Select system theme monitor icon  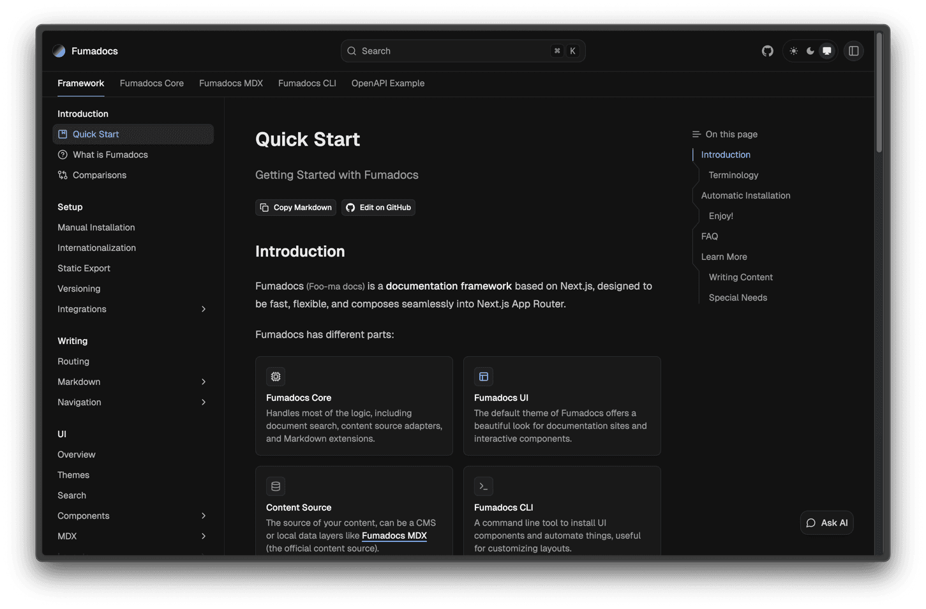coord(826,51)
